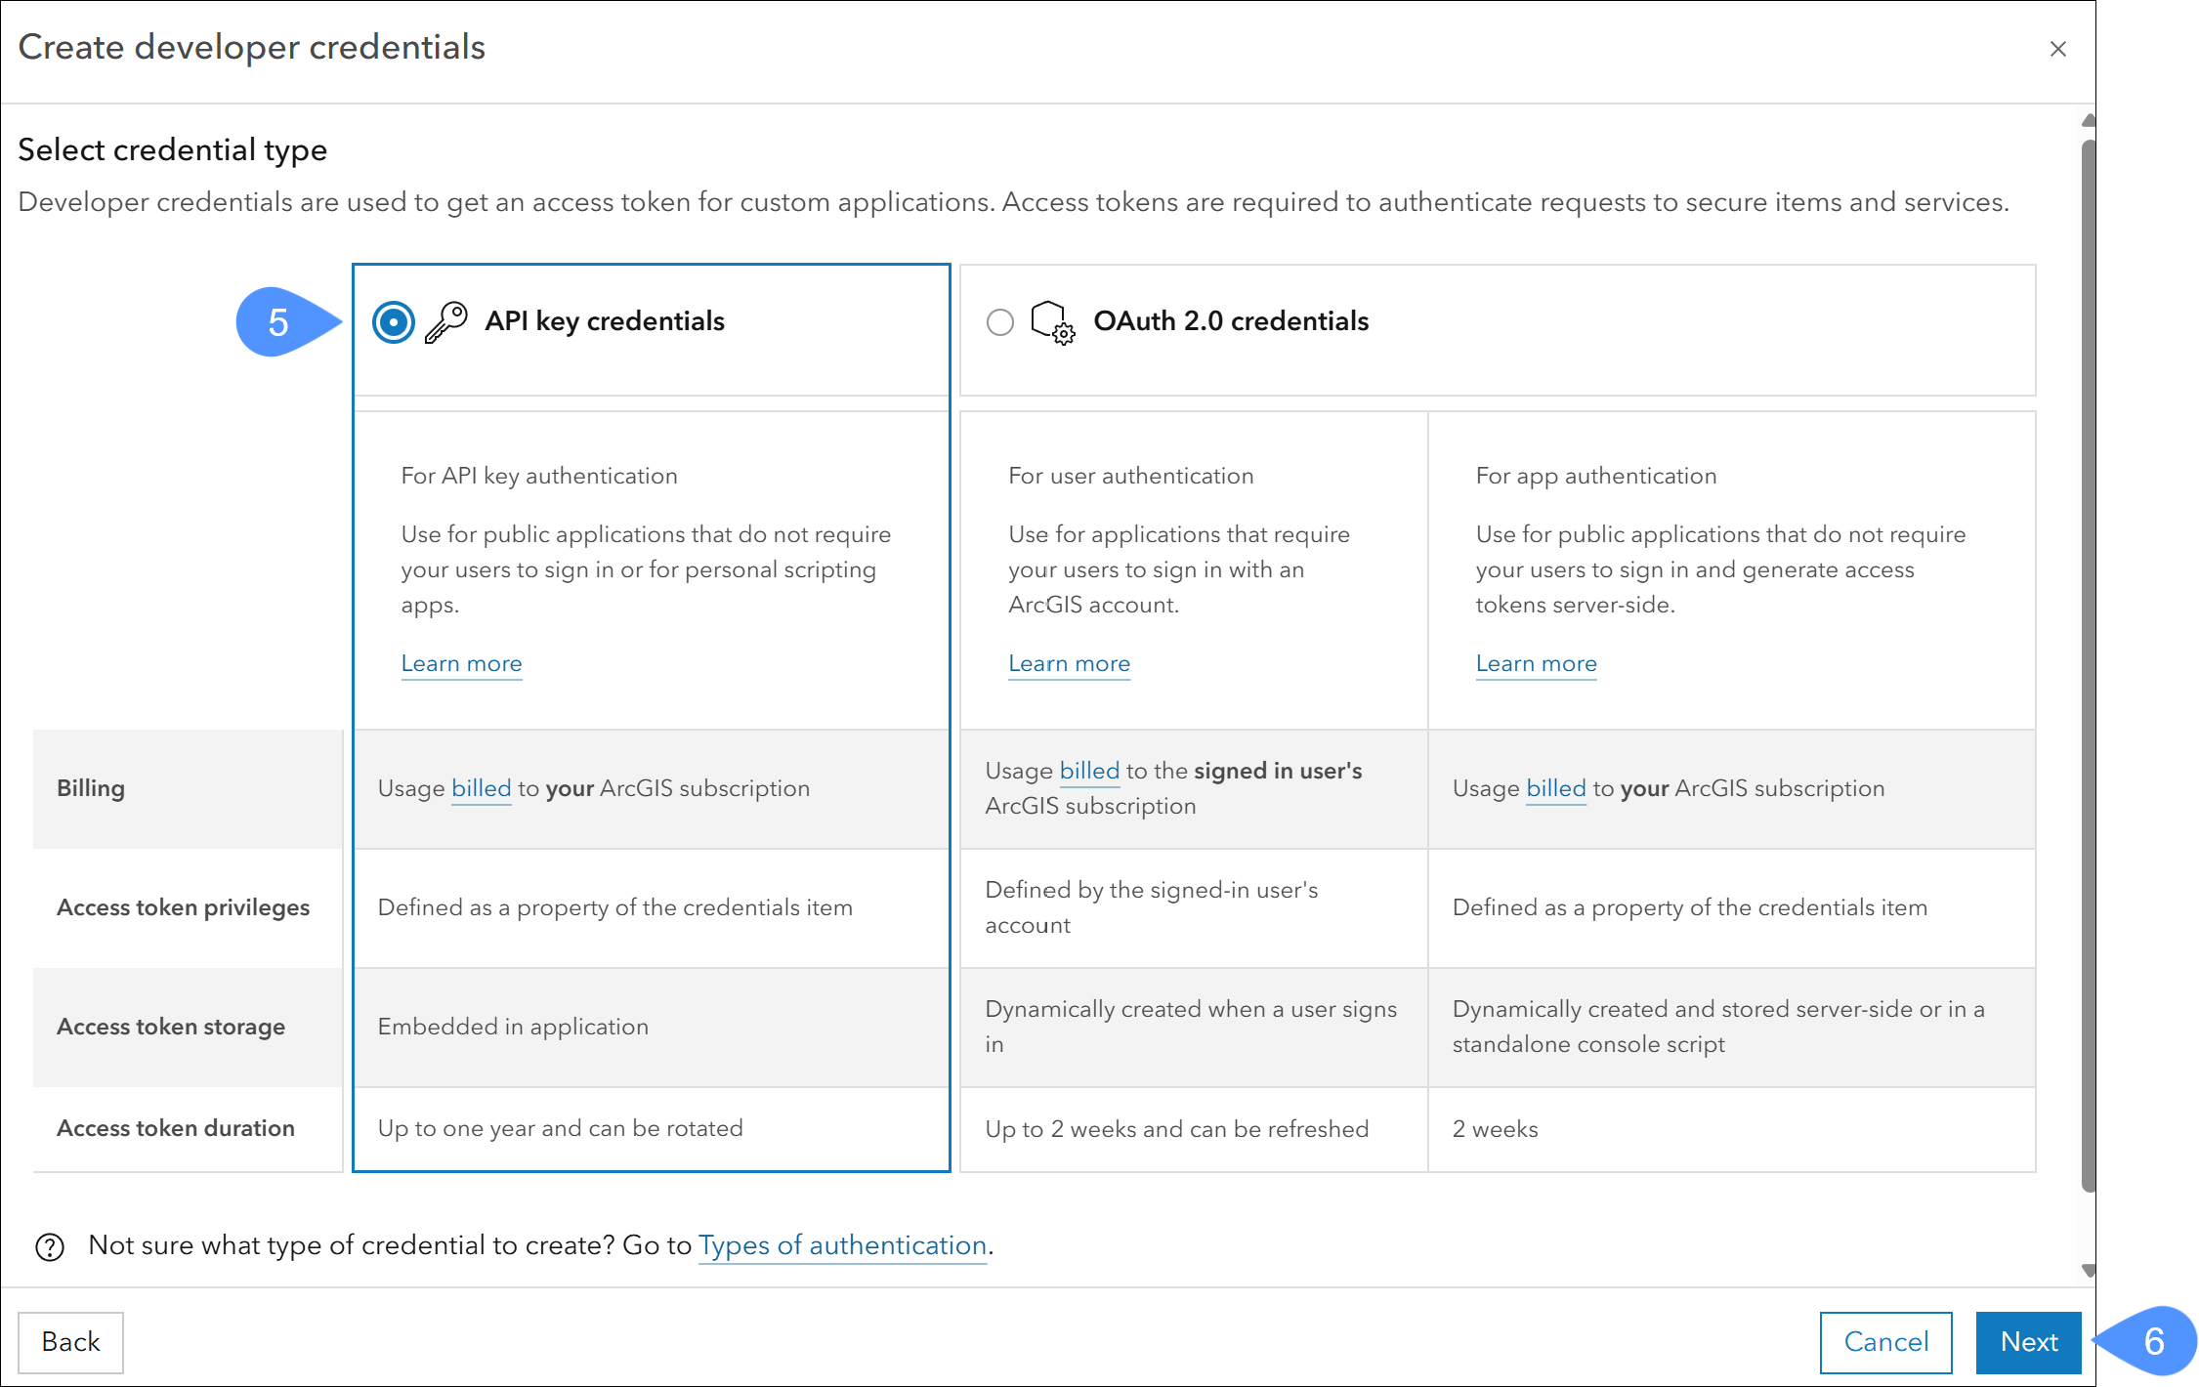
Task: Open Learn more under API key authentication
Action: click(461, 663)
